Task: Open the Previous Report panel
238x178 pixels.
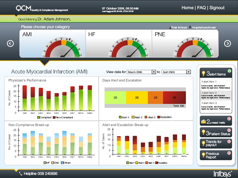Action: point(216,155)
